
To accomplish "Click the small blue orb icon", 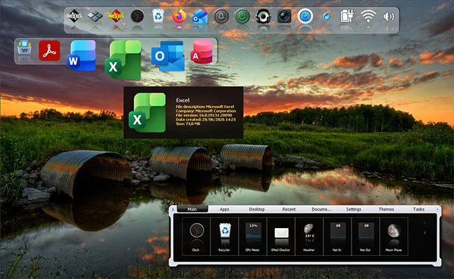I will [326, 17].
